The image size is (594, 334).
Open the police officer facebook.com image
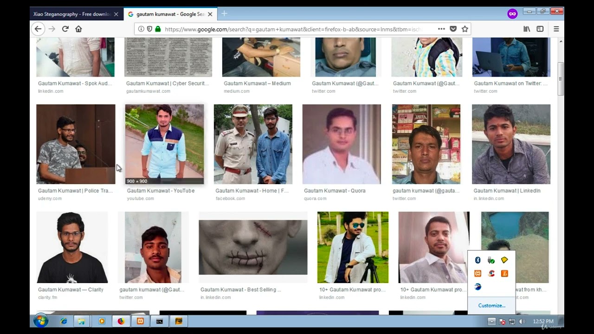(x=253, y=144)
